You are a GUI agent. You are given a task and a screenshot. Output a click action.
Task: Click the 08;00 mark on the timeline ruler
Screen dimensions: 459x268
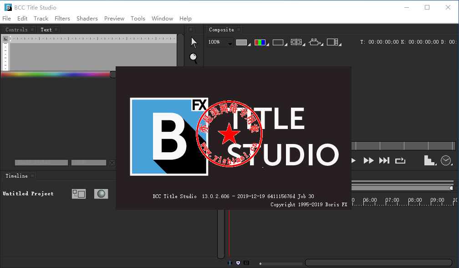pyautogui.click(x=415, y=200)
